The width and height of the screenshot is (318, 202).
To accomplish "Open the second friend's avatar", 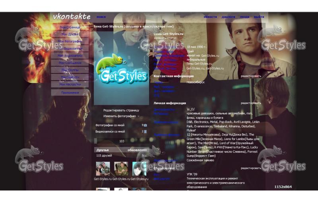I will (x=121, y=169).
